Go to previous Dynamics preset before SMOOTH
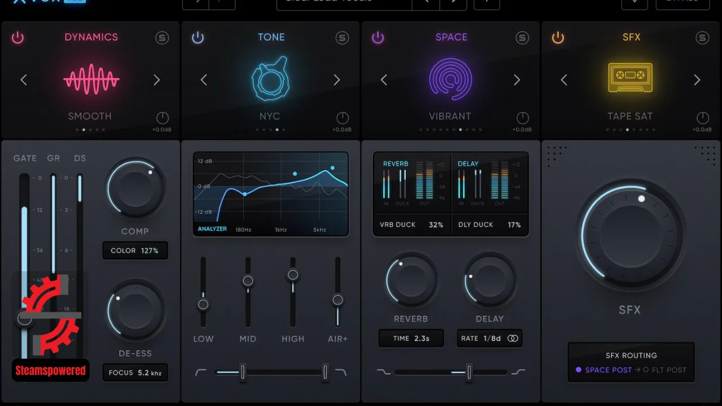 pos(24,80)
